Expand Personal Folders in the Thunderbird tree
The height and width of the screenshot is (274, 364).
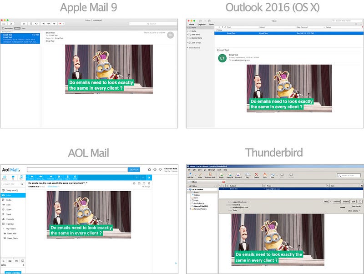pos(190,209)
